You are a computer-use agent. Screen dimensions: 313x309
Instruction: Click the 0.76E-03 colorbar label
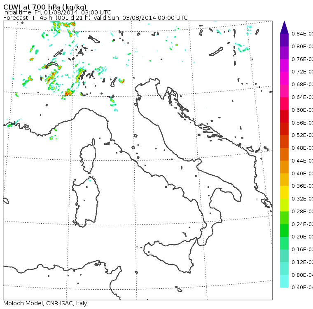click(x=302, y=59)
